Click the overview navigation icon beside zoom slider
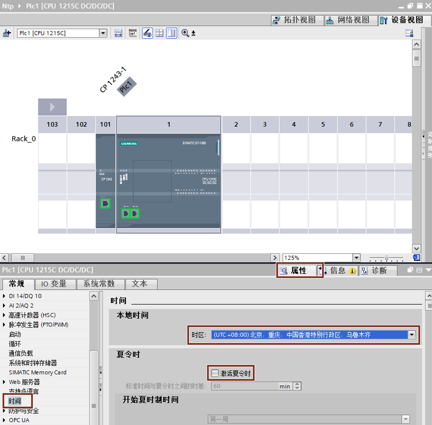This screenshot has height=425, width=432. click(416, 258)
